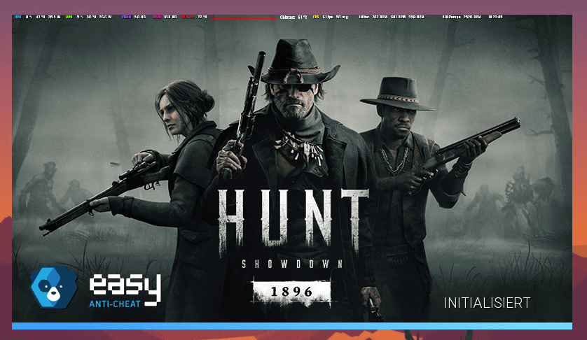Click the green 'GPU' overlay label

pos(69,17)
